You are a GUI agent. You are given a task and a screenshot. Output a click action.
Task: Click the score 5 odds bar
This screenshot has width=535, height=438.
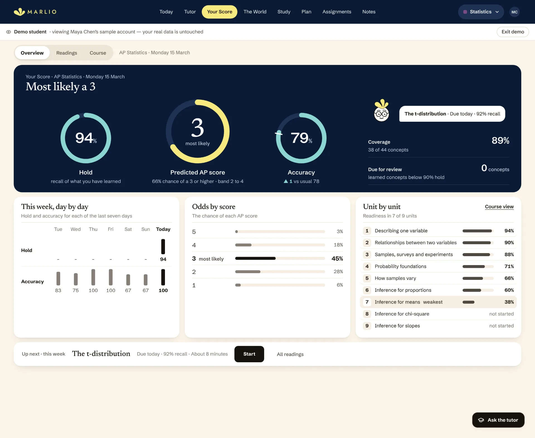(x=280, y=232)
